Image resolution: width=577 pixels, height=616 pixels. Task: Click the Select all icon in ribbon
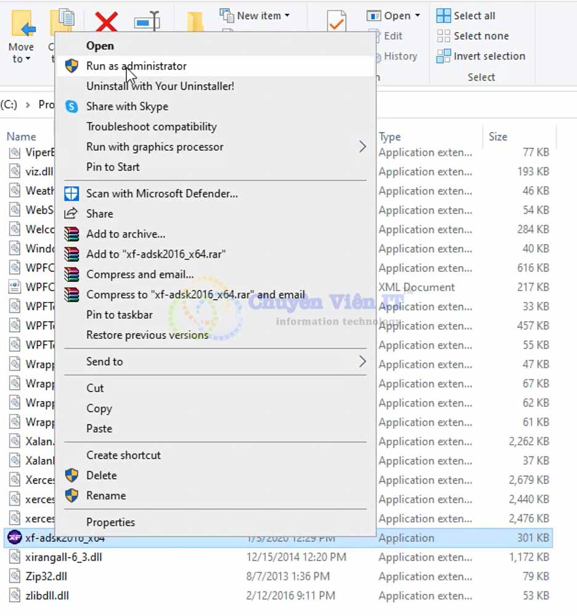coord(443,16)
